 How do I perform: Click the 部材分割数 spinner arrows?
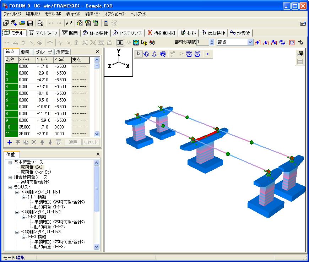click(x=212, y=42)
